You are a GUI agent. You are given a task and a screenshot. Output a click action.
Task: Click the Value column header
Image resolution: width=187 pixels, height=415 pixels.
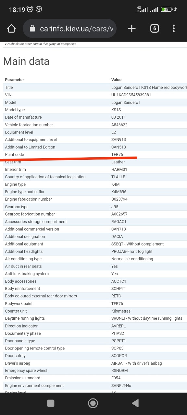point(116,80)
